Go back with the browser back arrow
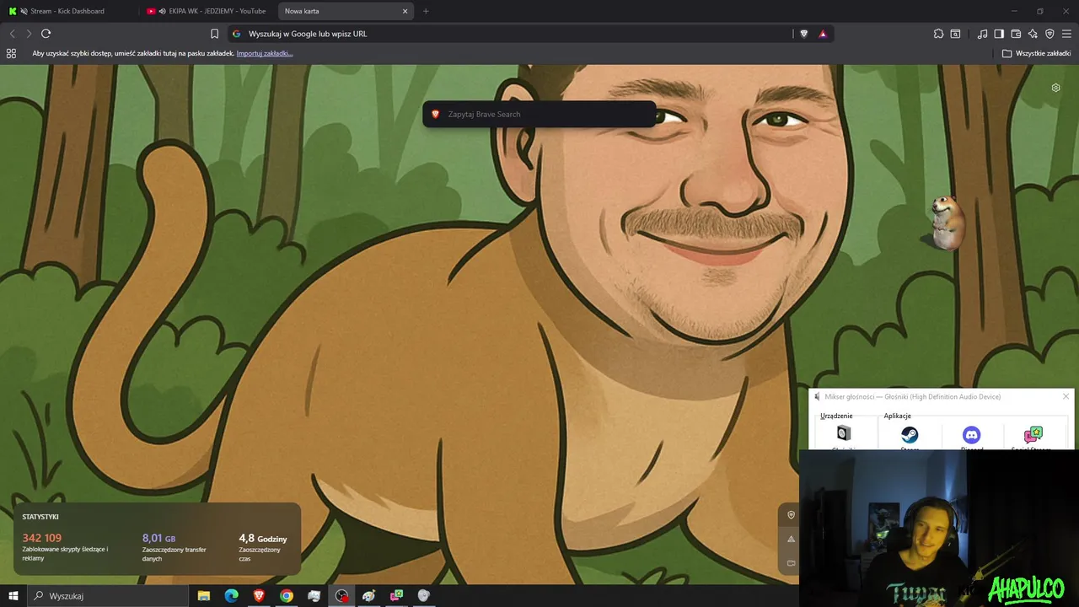The width and height of the screenshot is (1079, 607). 12,34
